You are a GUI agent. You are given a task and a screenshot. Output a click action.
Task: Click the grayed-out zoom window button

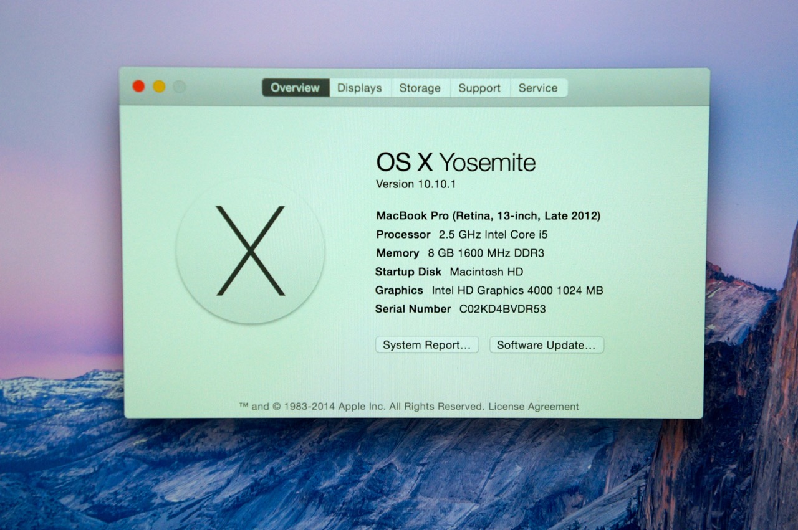(x=180, y=87)
